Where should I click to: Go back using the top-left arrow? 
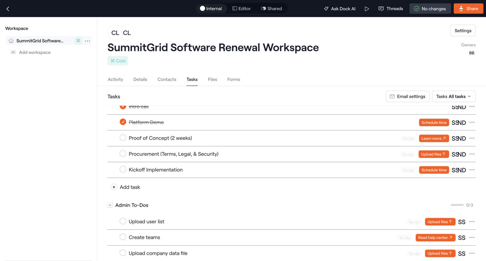(8, 9)
